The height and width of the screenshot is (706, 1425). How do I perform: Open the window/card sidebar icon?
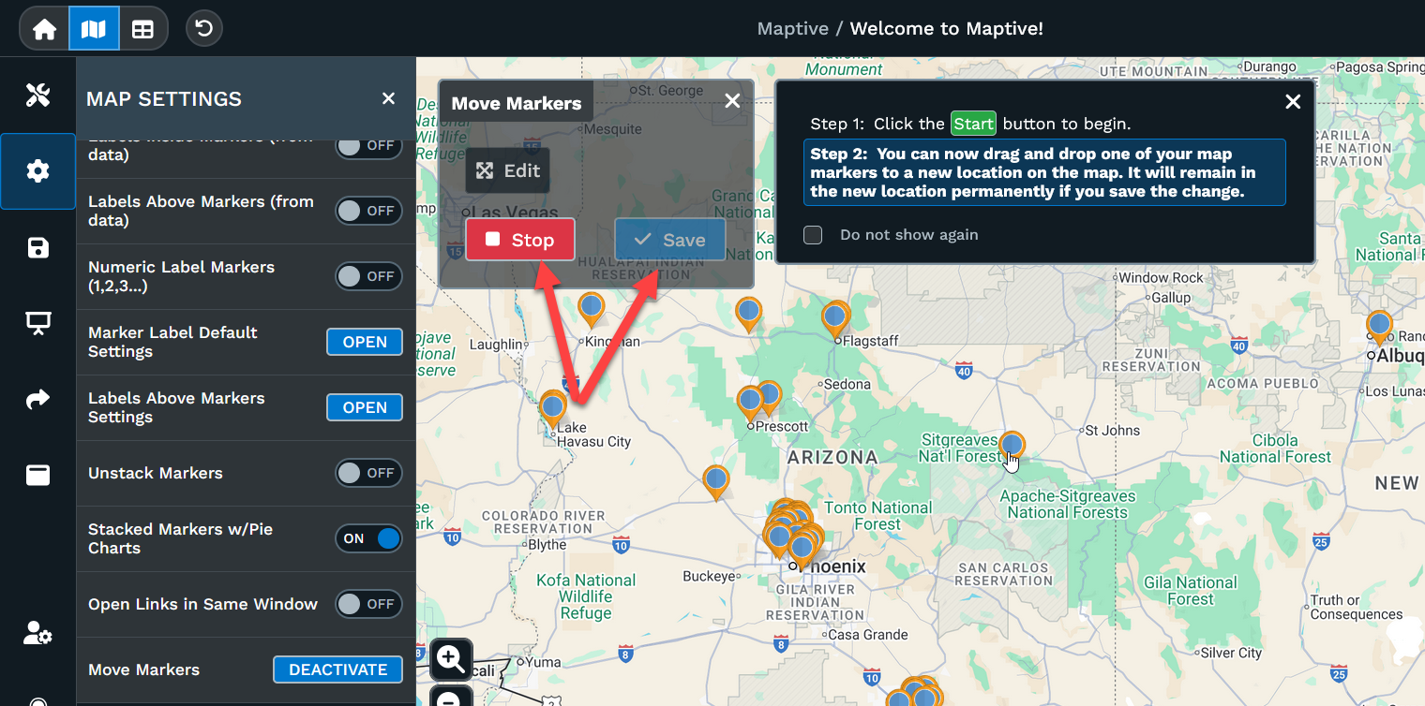click(37, 475)
